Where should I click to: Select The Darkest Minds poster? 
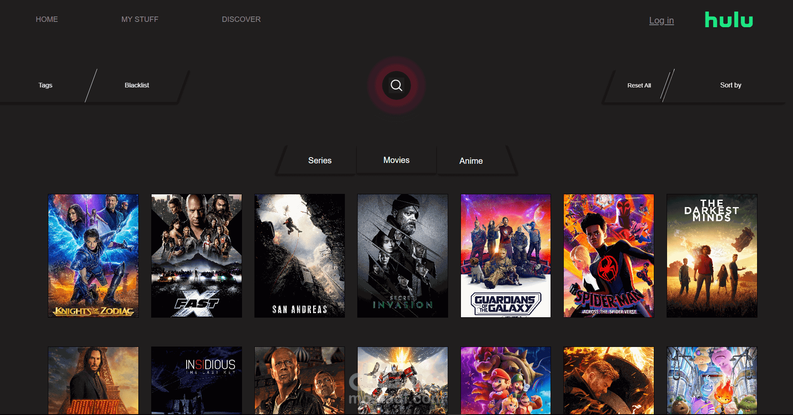(712, 256)
